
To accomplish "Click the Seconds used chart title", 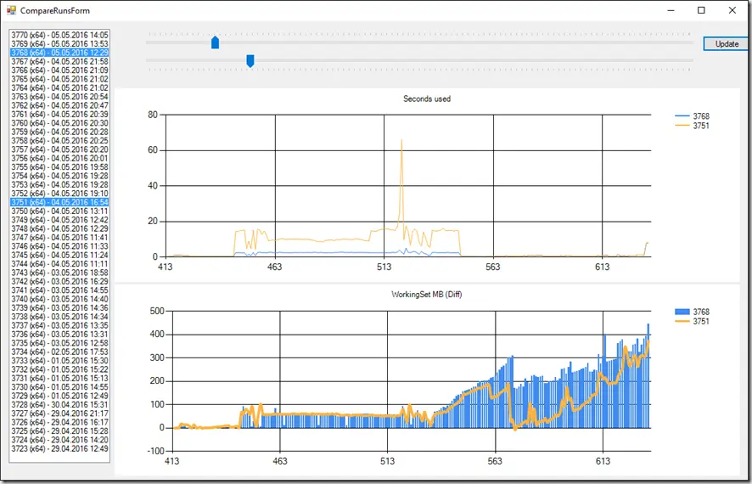I will click(x=427, y=98).
